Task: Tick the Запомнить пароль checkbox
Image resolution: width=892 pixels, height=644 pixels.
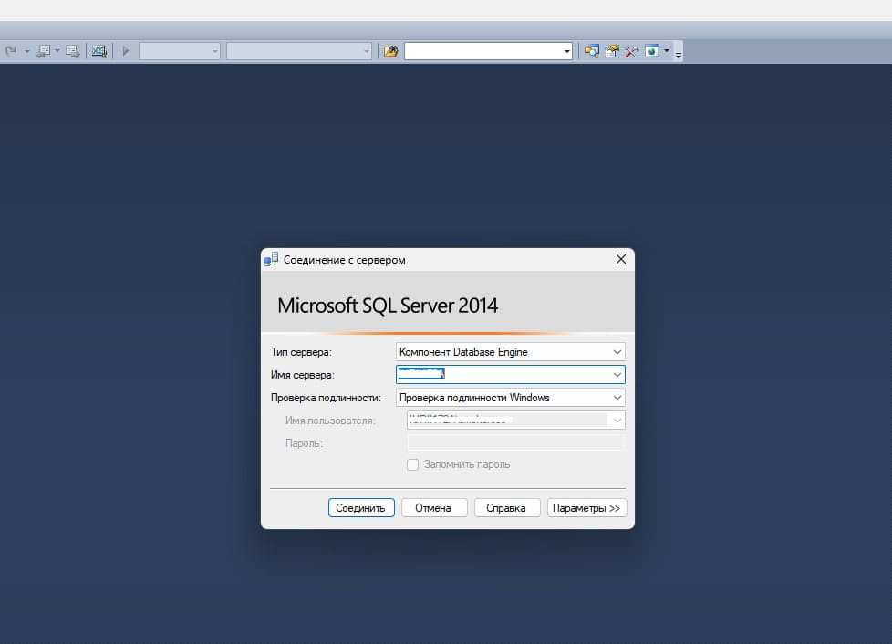Action: 413,465
